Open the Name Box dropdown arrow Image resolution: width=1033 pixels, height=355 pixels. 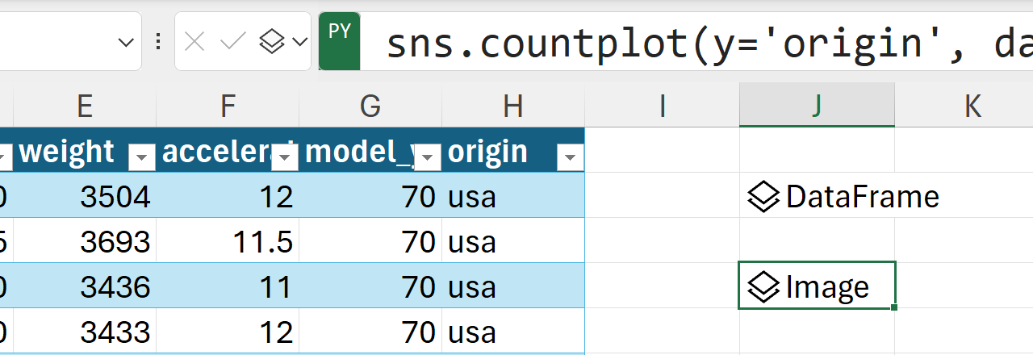(126, 42)
